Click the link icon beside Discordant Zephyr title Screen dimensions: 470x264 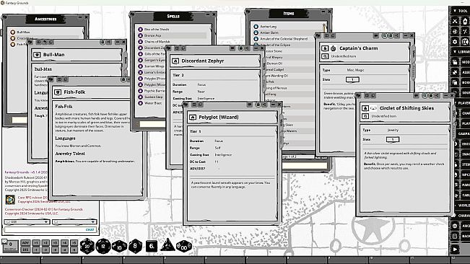175,61
